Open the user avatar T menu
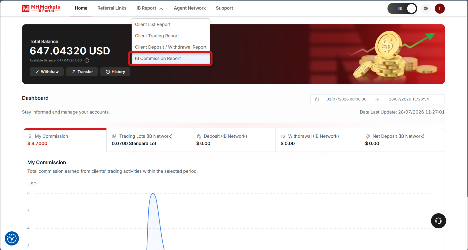 click(440, 9)
